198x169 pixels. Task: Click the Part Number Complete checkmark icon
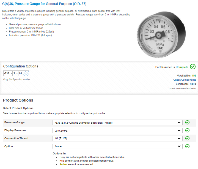point(193,67)
